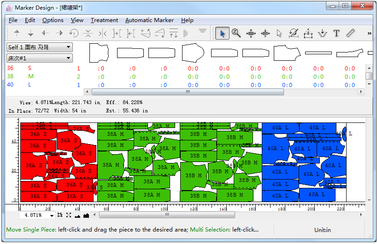This screenshot has width=377, height=244.
Task: Click the full-screen expand icon at bottom
Action: [x=69, y=215]
